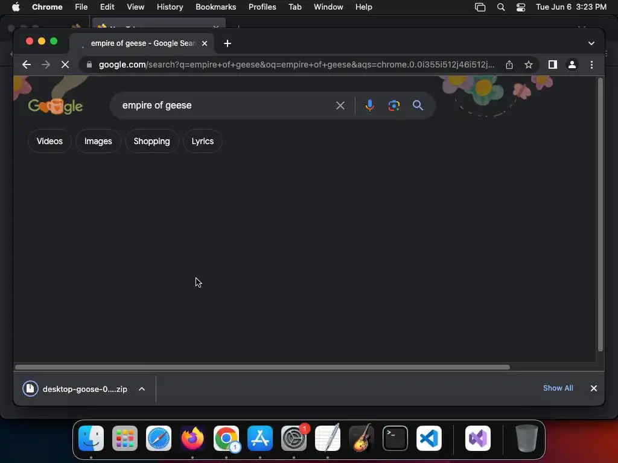The height and width of the screenshot is (463, 618).
Task: Launch GarageBand from the Dock
Action: [362, 438]
